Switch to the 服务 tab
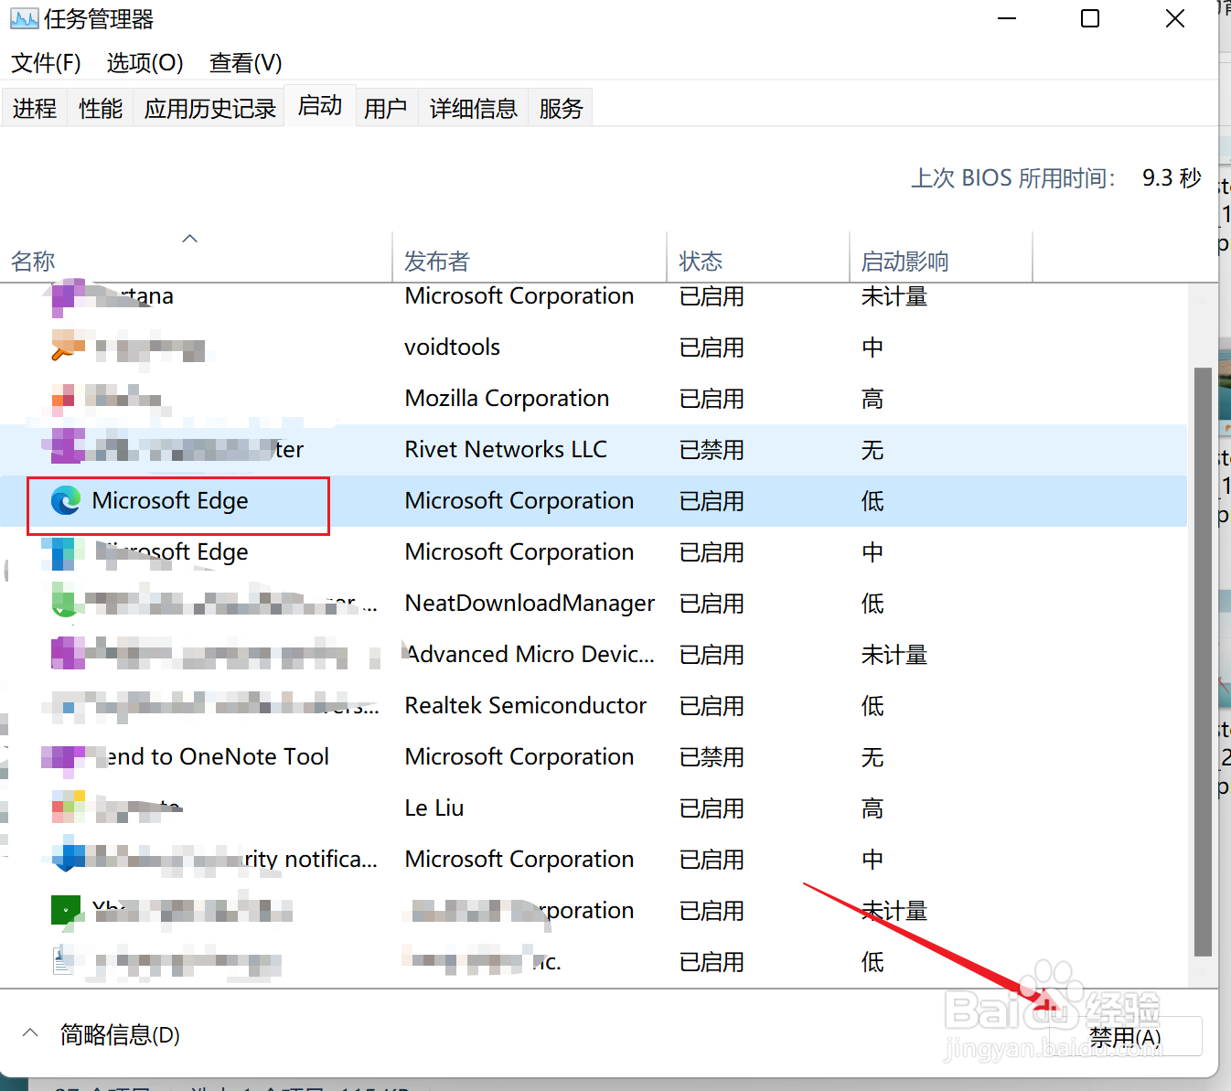This screenshot has height=1091, width=1231. (561, 108)
